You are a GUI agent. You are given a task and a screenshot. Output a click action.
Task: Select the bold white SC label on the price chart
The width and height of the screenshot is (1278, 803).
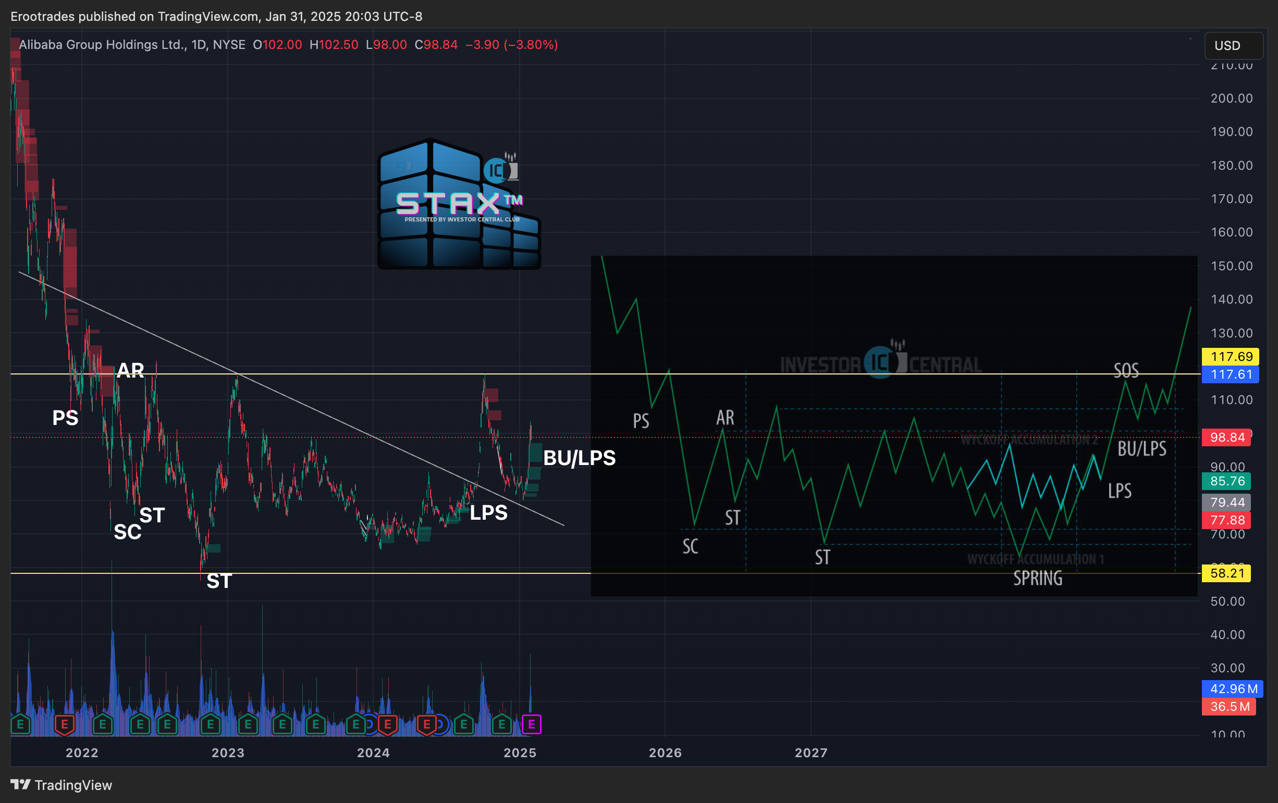pyautogui.click(x=128, y=532)
